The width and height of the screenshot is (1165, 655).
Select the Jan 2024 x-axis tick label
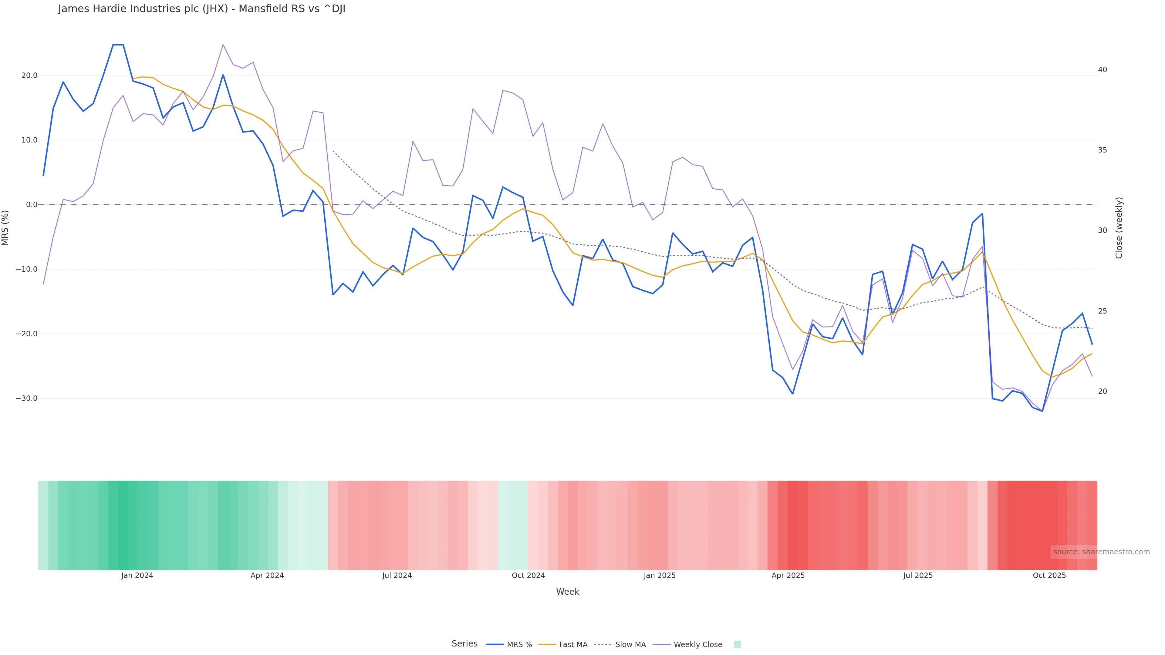(x=137, y=576)
